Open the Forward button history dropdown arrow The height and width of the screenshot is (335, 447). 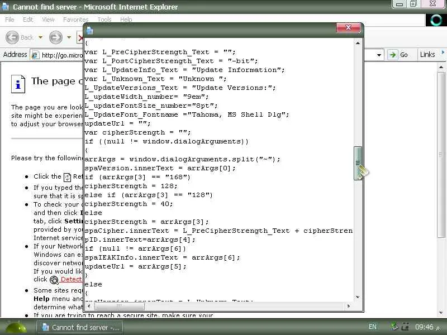point(69,37)
